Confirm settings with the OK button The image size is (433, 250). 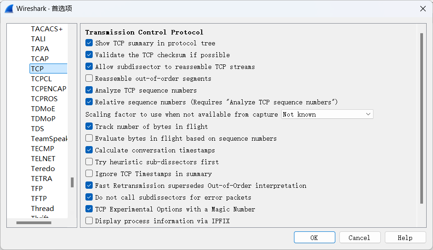[x=314, y=238]
